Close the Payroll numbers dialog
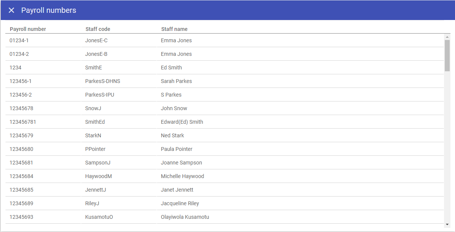The width and height of the screenshot is (455, 232). (x=11, y=10)
